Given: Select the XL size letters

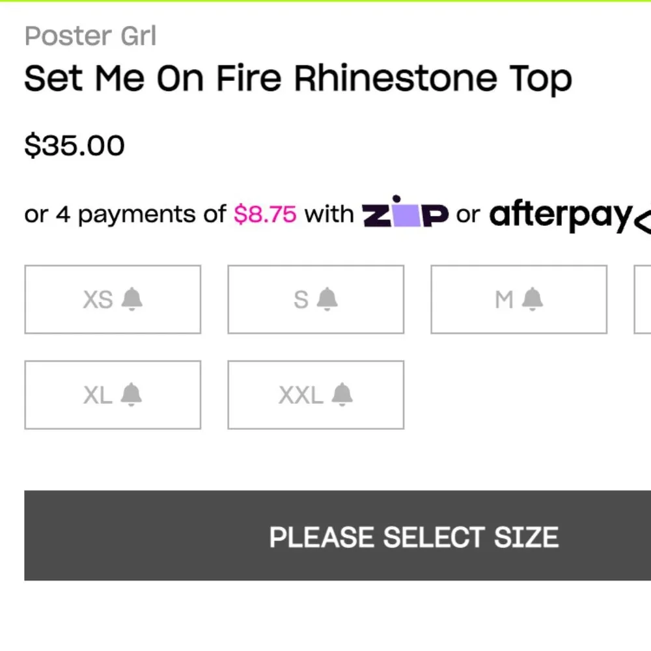Looking at the screenshot, I should click(98, 395).
